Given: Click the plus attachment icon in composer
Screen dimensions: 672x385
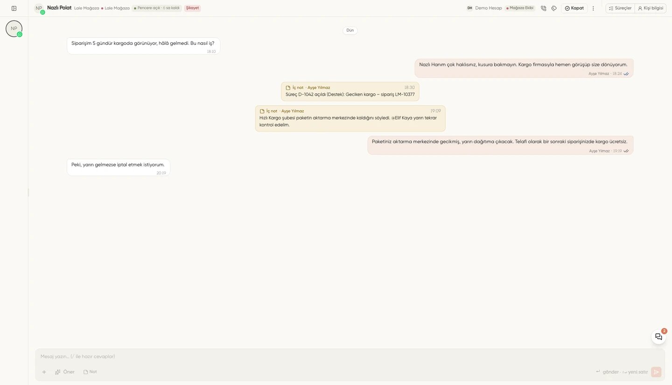Looking at the screenshot, I should coord(44,372).
